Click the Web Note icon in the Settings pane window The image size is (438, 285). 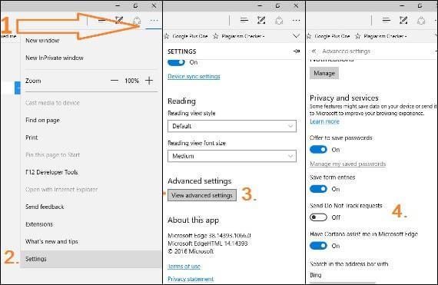261,20
